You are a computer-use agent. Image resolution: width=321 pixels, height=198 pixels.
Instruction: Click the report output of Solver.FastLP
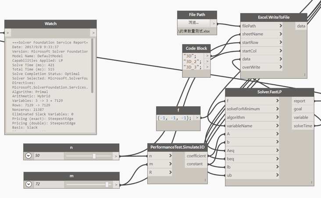click(x=300, y=101)
